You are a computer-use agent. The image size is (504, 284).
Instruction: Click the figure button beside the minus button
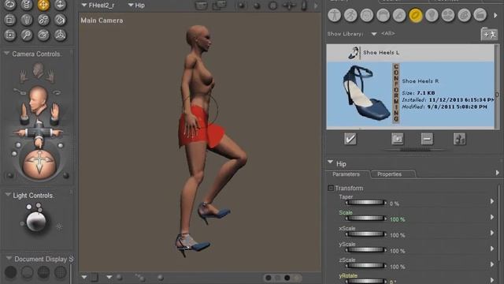point(459,139)
